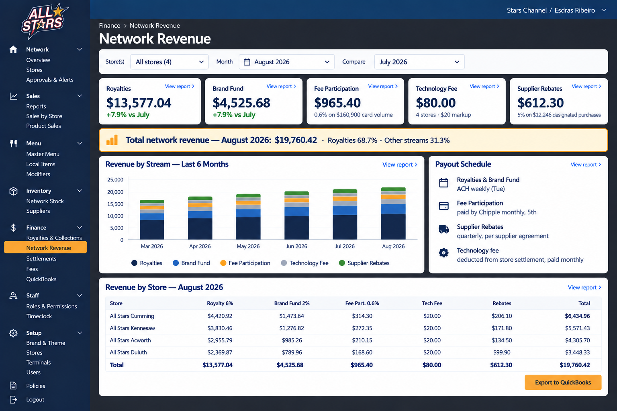This screenshot has width=617, height=411.
Task: Collapse the Menu sidebar section
Action: click(80, 143)
